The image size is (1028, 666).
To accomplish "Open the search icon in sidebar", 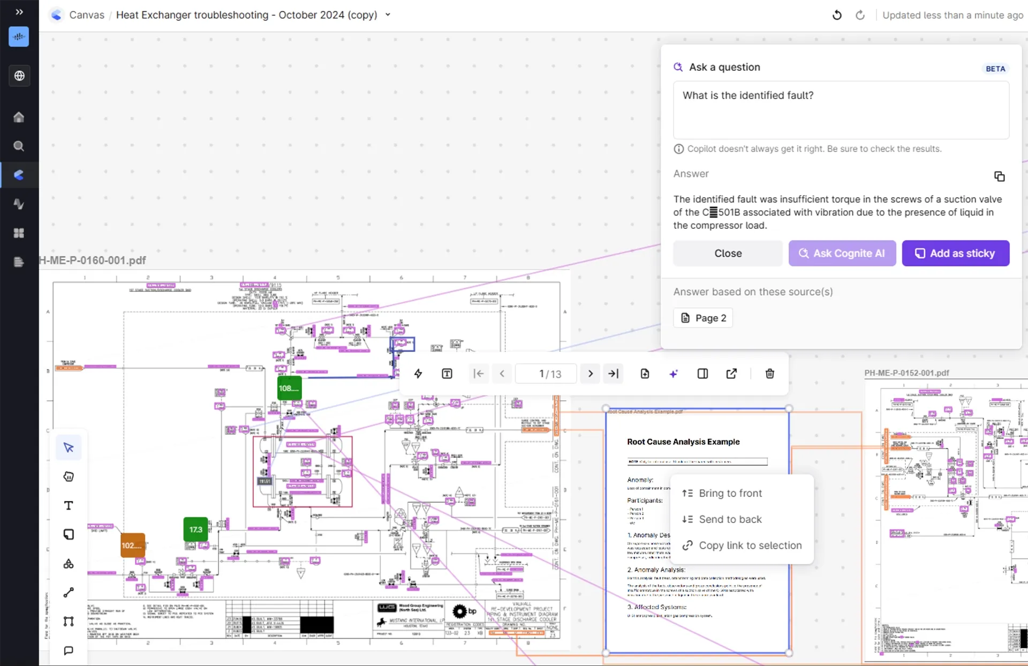I will click(x=19, y=146).
